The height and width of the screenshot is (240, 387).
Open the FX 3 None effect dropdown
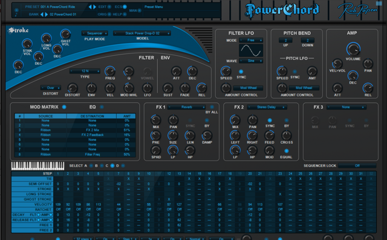[346, 107]
